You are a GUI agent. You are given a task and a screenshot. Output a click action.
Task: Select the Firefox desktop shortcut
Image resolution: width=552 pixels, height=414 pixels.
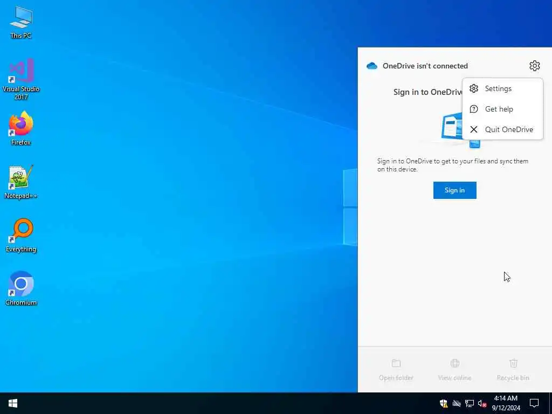[21, 129]
